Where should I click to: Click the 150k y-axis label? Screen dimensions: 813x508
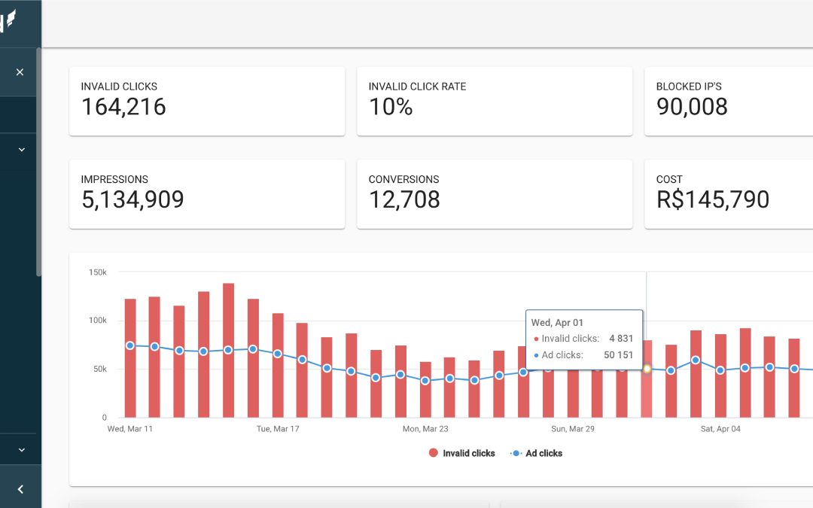tap(97, 272)
